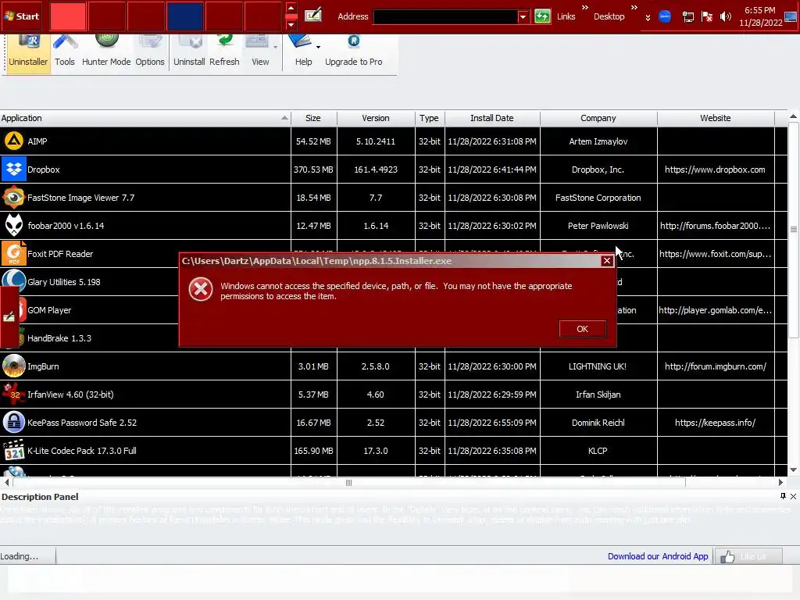Viewport: 800px width, 600px height.
Task: Select the IrfanView red icon
Action: 14,395
